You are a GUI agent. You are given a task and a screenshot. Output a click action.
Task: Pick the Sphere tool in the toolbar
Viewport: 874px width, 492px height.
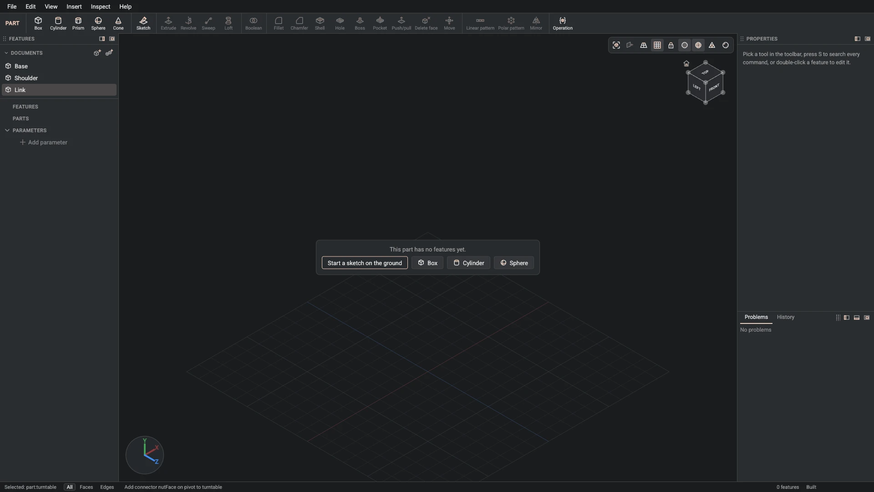point(98,23)
